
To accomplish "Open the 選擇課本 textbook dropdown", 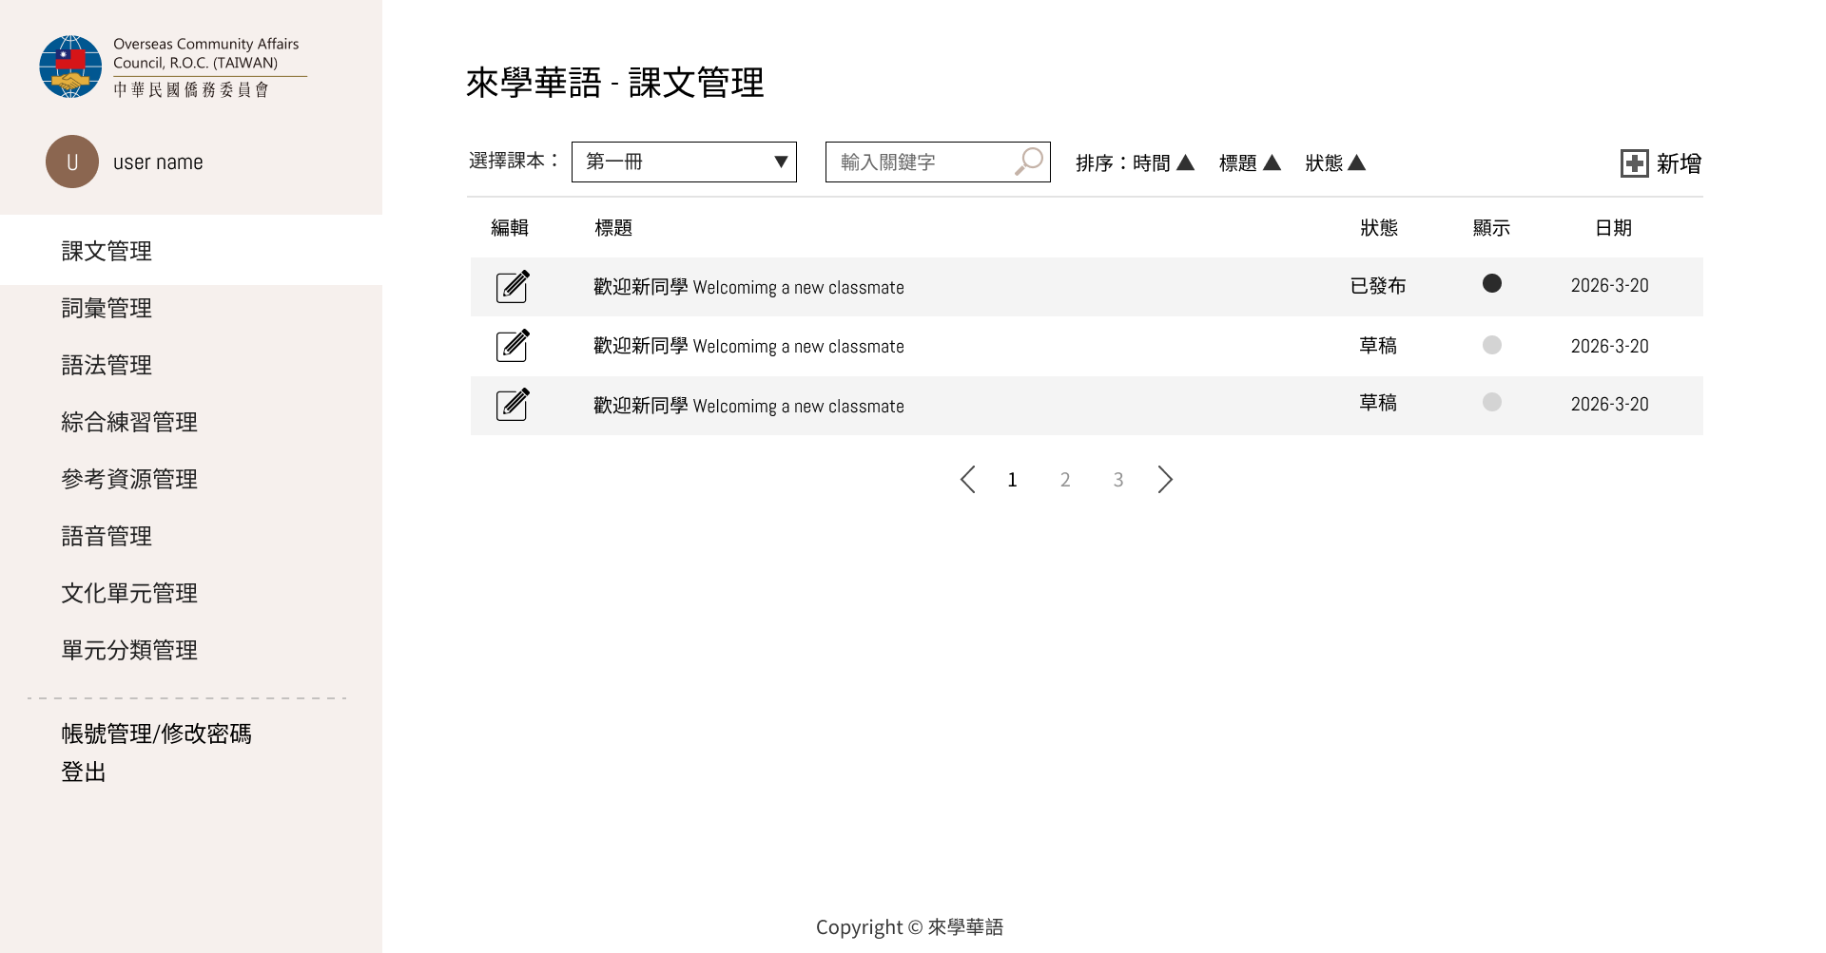I will pyautogui.click(x=684, y=162).
